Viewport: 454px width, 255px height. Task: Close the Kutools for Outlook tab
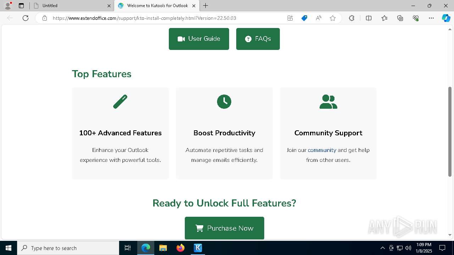tap(194, 6)
